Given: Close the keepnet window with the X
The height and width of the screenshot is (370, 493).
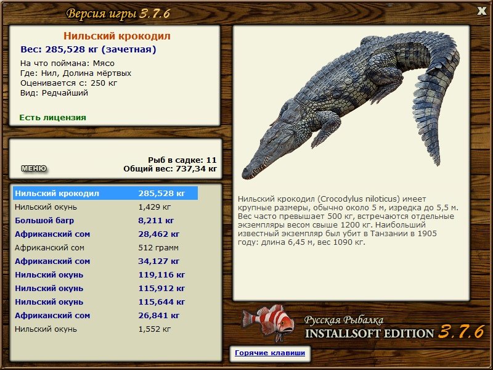Looking at the screenshot, I should [481, 11].
